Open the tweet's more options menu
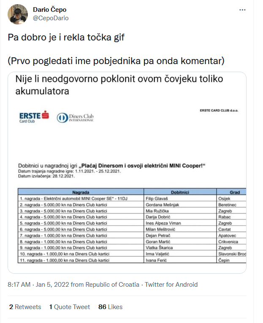Screen dimensions: 263x323 point(242,10)
